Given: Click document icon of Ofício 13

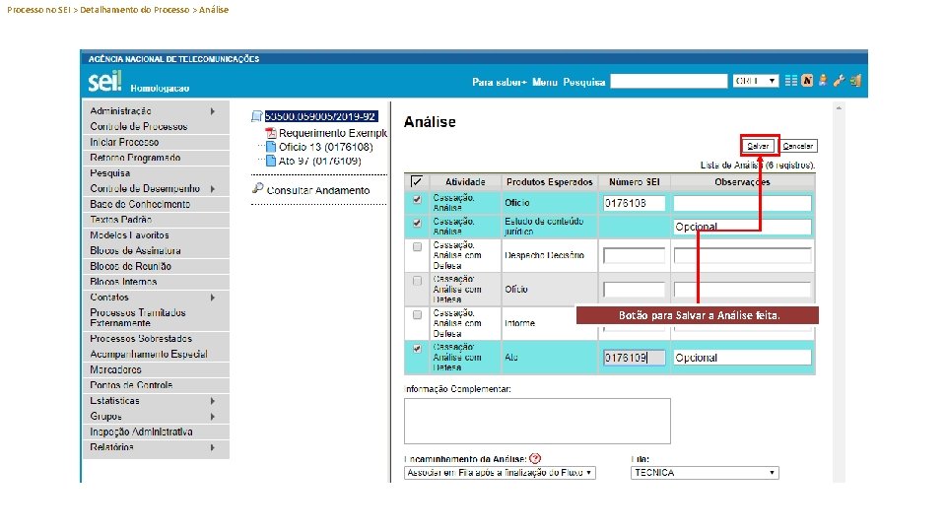Looking at the screenshot, I should 271,147.
